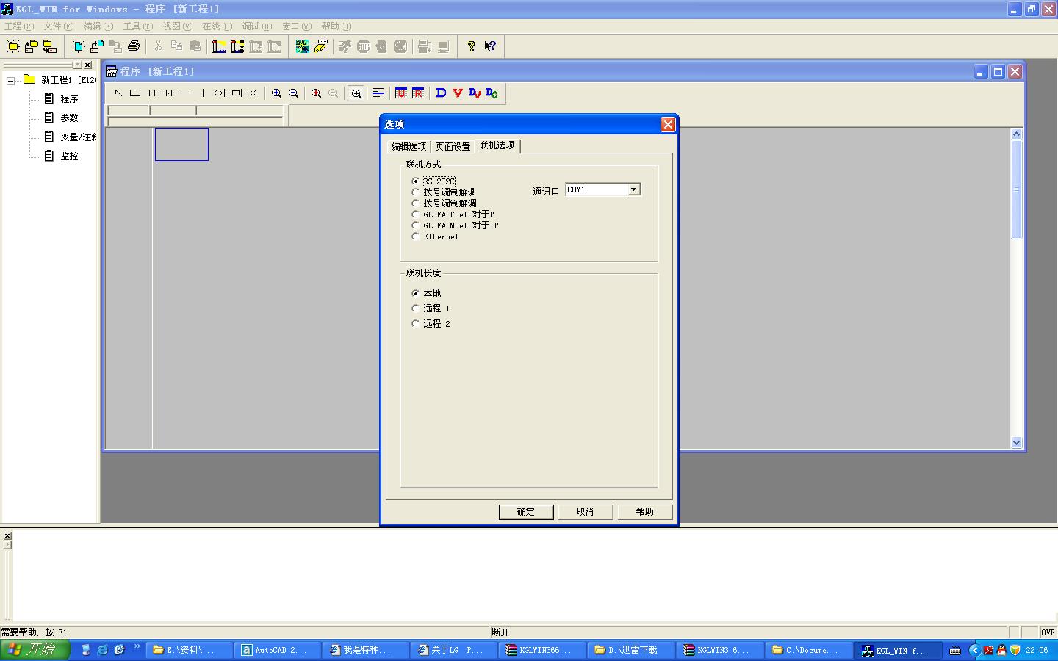Choose the 远程 1 connection depth option

pyautogui.click(x=416, y=308)
